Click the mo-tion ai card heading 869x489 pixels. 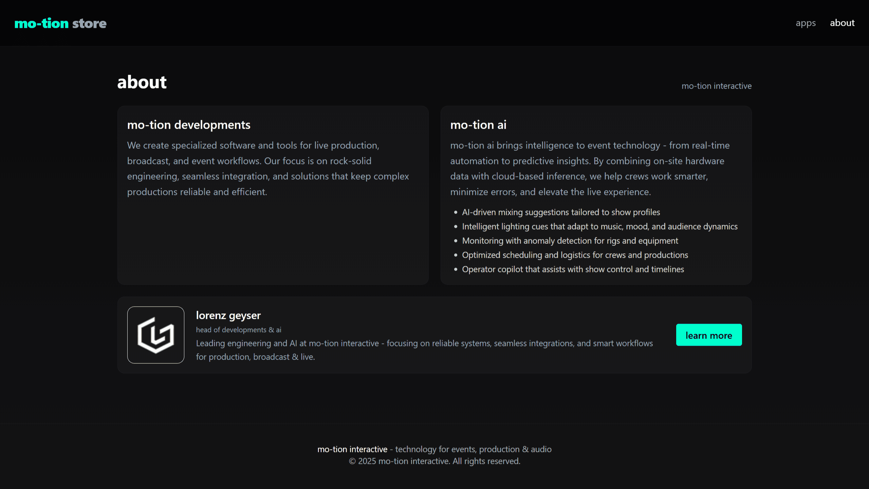478,125
